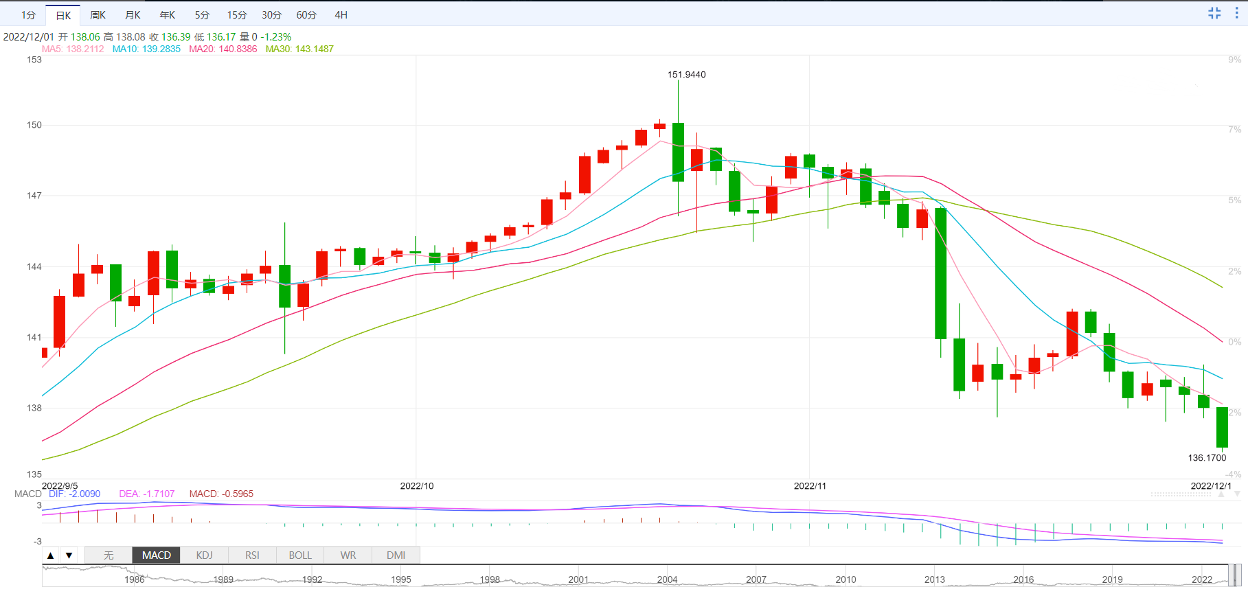
Task: Switch to the 月K monthly tab
Action: click(x=133, y=15)
